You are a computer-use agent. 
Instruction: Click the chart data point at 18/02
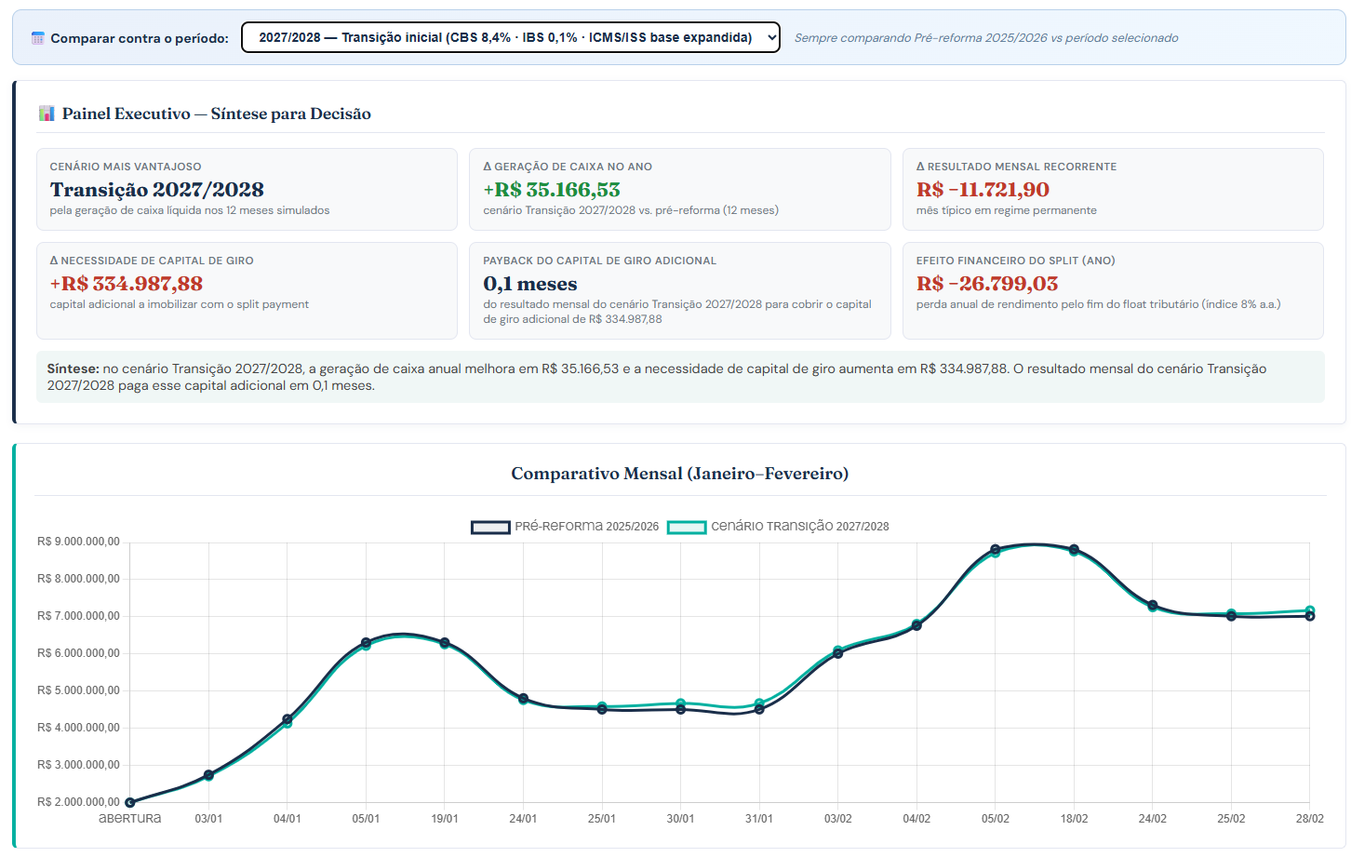coord(1074,550)
